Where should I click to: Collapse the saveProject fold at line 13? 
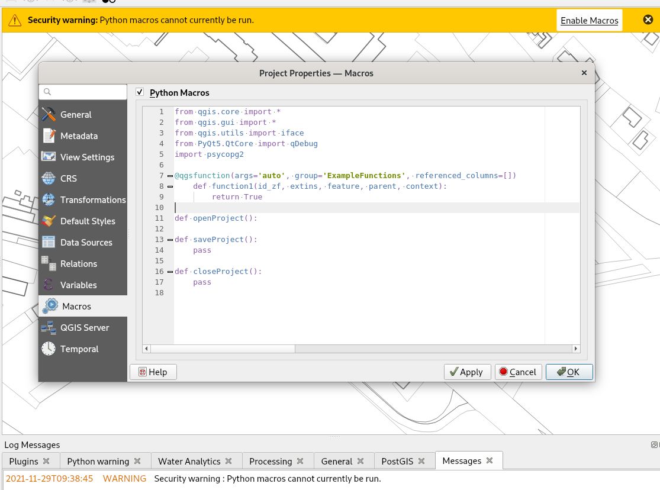point(170,240)
